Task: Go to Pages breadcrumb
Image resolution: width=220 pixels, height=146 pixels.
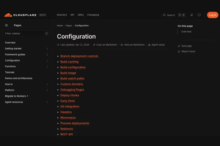Action: (x=69, y=25)
